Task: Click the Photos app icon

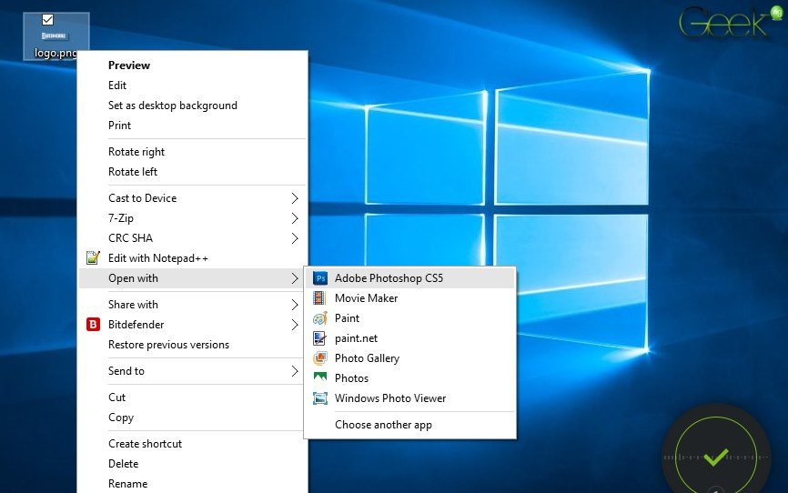Action: coord(320,377)
